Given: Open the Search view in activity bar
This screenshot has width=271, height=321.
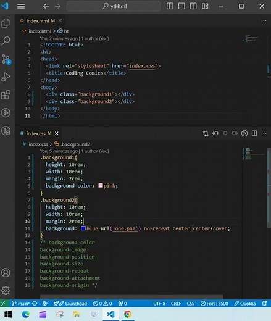Looking at the screenshot, I should point(6,41).
